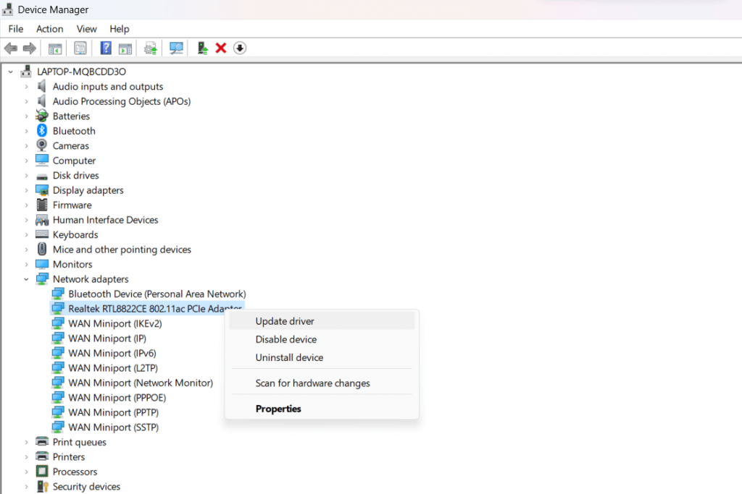Open the Action menu
The image size is (742, 494).
pyautogui.click(x=49, y=29)
